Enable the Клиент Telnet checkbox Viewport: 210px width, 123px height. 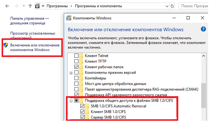coord(76,56)
